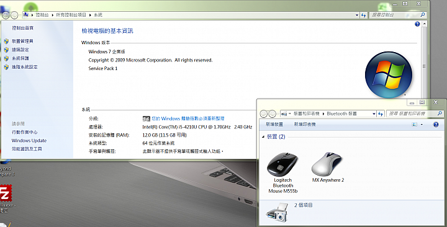Image resolution: width=447 pixels, height=227 pixels.
Task: Click the computer icon in System address bar
Action: point(26,15)
